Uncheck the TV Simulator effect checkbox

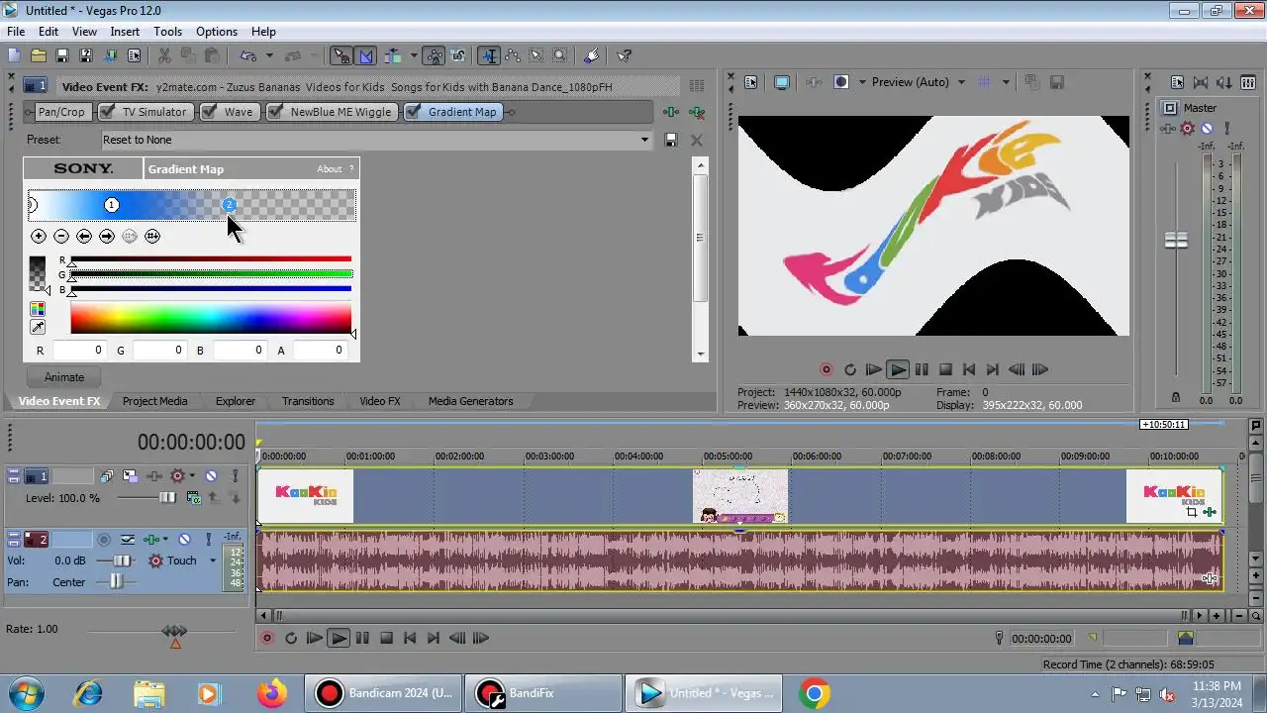pyautogui.click(x=105, y=112)
